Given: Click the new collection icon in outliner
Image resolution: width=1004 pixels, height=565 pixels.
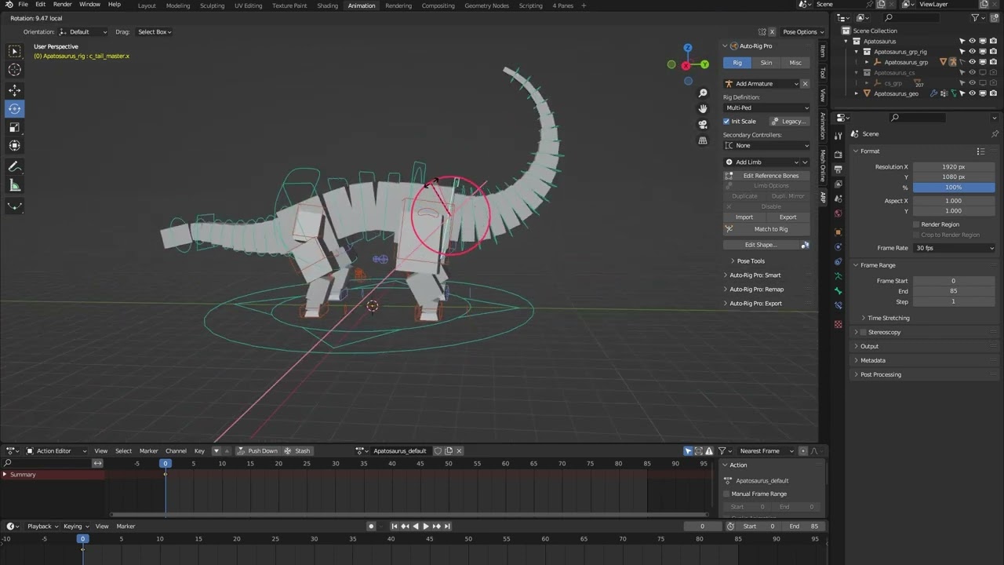Looking at the screenshot, I should 995,17.
